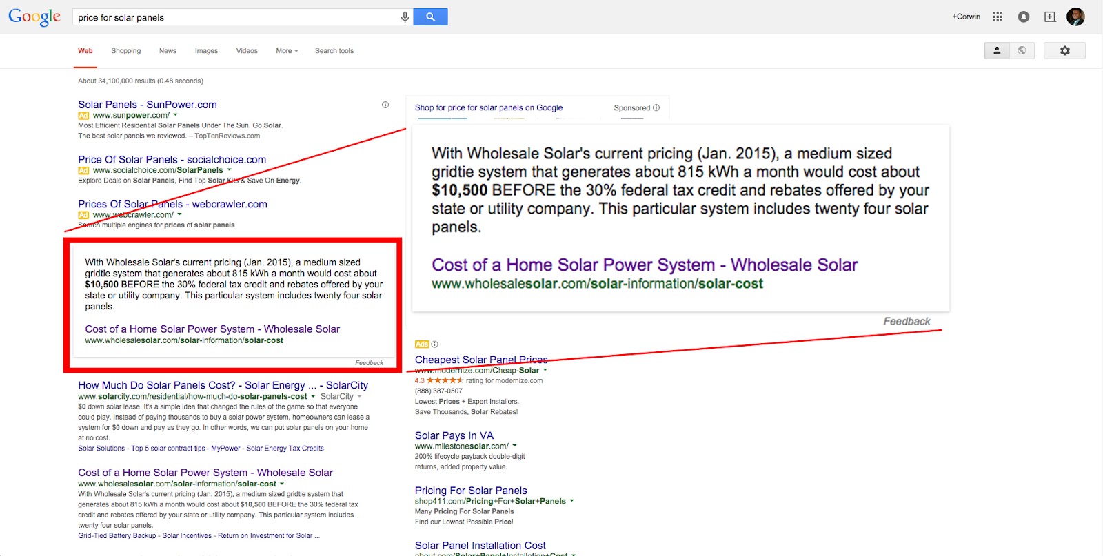Image resolution: width=1103 pixels, height=556 pixels.
Task: Open How Much Do Solar Panels Cost result
Action: click(x=223, y=385)
